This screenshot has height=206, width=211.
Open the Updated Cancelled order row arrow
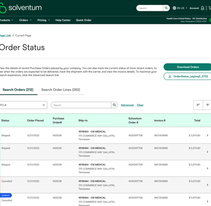tap(208, 201)
